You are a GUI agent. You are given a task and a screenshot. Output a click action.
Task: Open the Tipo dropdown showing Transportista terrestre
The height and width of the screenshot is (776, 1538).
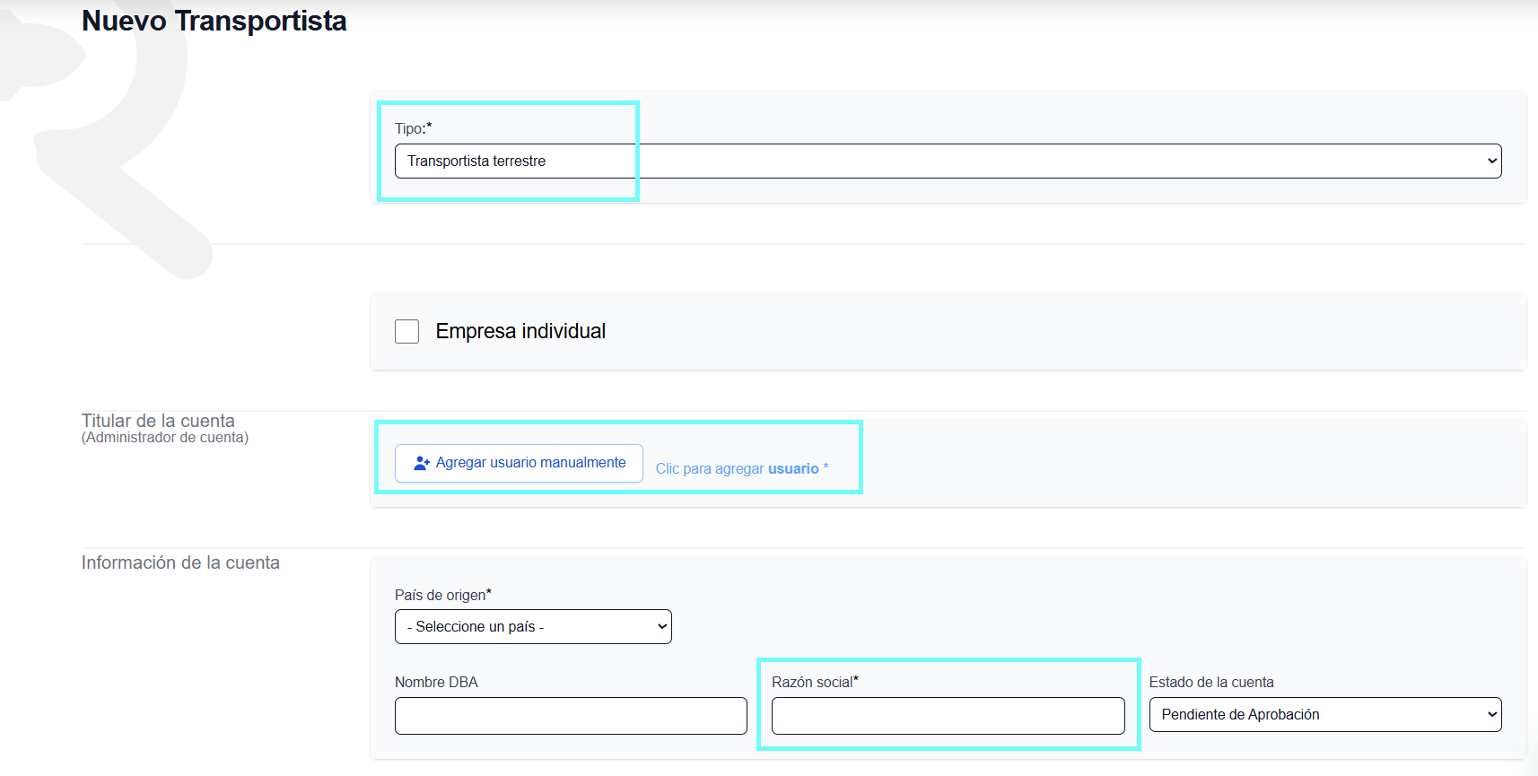(948, 161)
